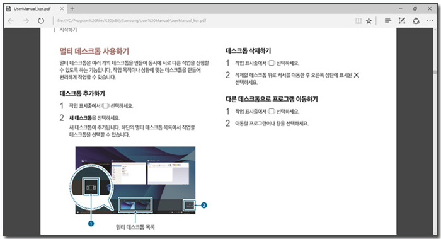Make a Web Note pen icon

click(x=402, y=21)
